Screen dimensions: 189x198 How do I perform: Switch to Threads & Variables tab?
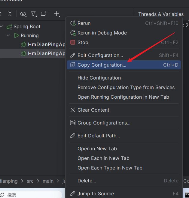click(161, 14)
